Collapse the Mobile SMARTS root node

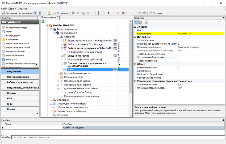47,26
